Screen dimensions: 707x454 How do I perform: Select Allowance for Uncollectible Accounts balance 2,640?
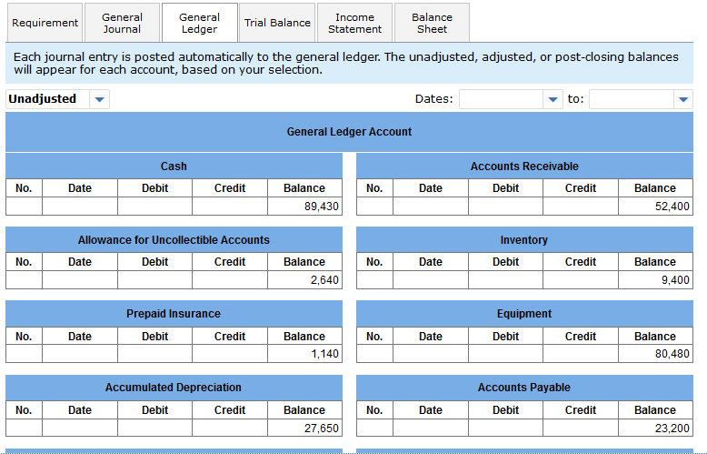(x=304, y=280)
